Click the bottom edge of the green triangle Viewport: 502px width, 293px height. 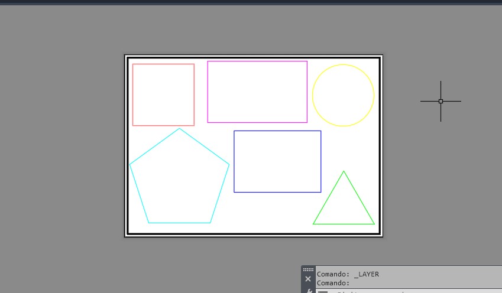[344, 224]
